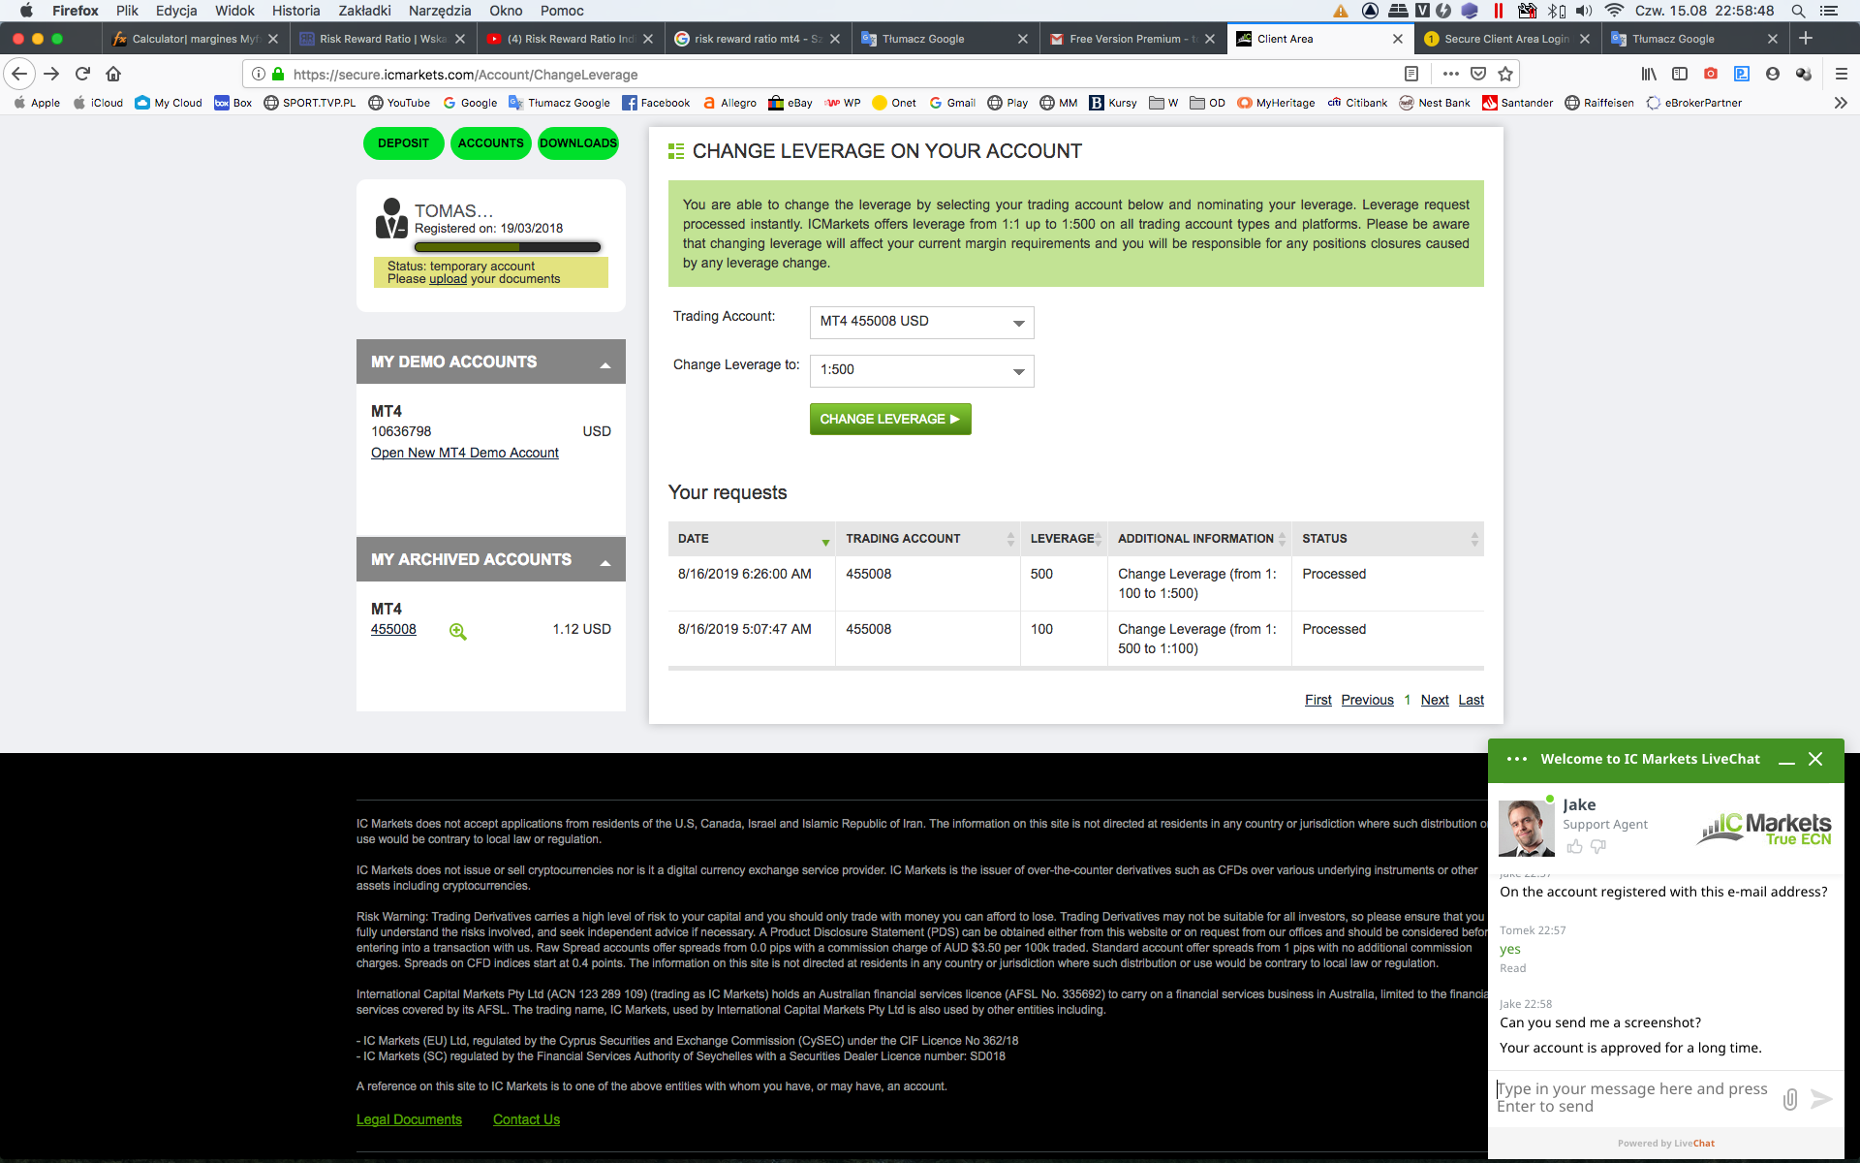
Task: Open Wi-Fi status menu in menu bar
Action: [x=1614, y=11]
